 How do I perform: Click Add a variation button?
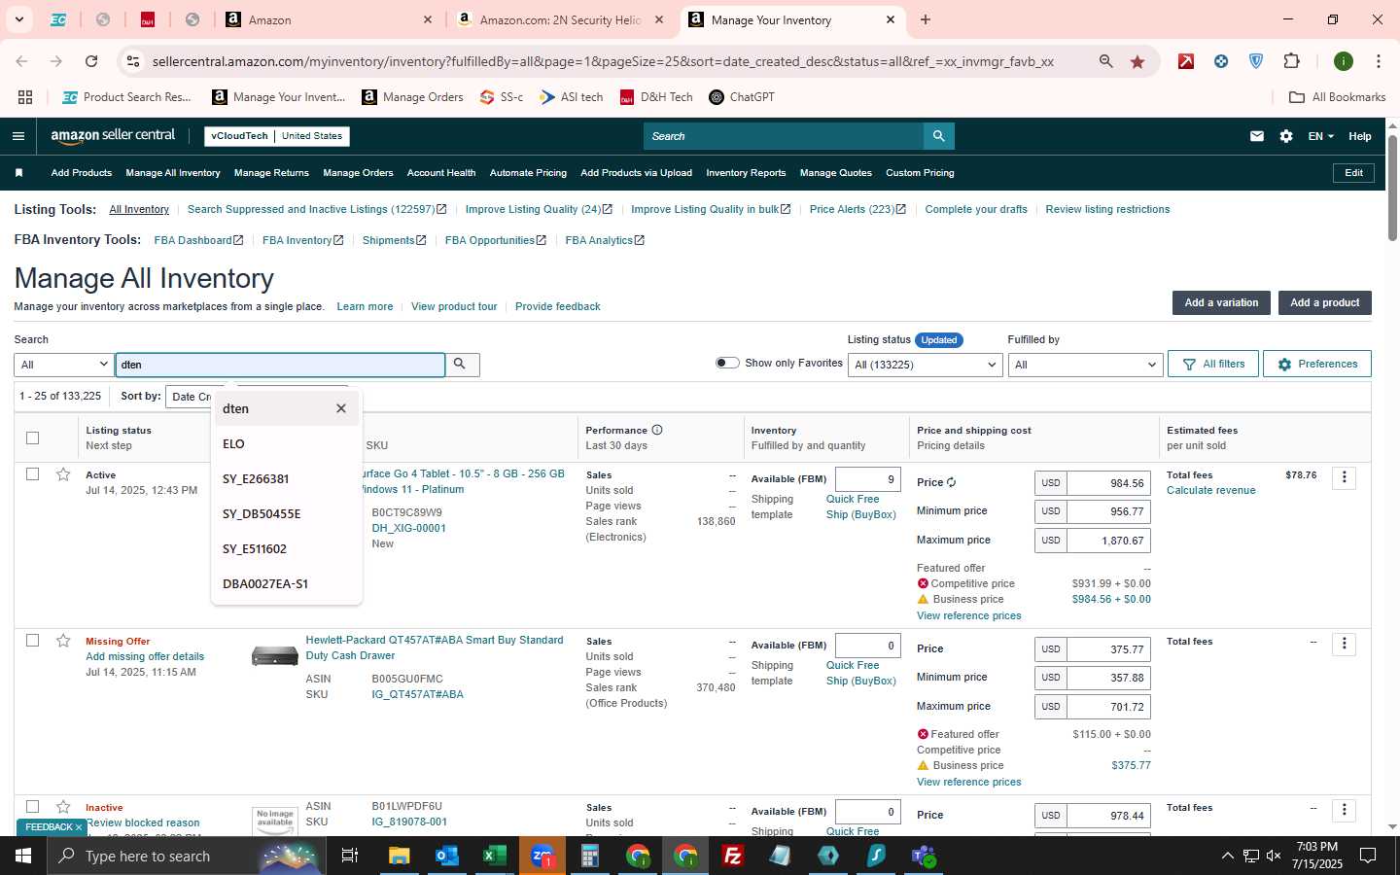(1221, 302)
